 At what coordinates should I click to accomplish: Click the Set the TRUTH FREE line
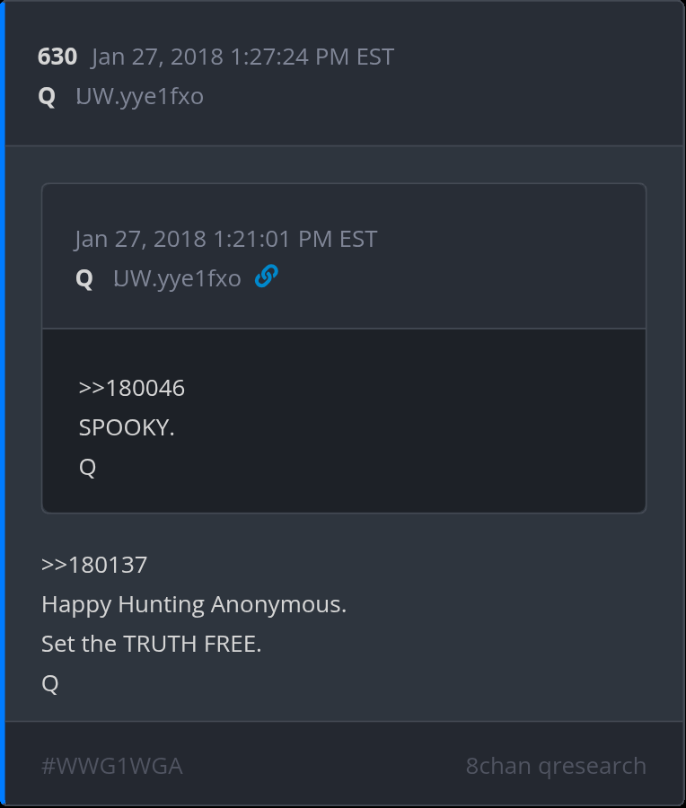pyautogui.click(x=152, y=644)
